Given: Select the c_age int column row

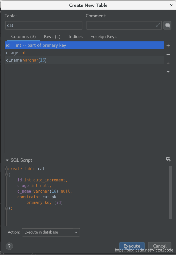Looking at the screenshot, I should pyautogui.click(x=84, y=53).
